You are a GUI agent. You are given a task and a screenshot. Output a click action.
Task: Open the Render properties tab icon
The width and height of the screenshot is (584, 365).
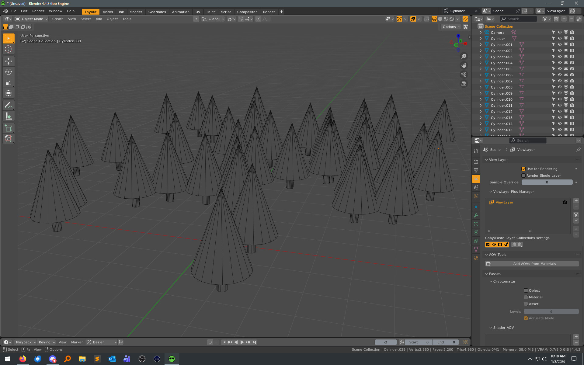click(x=476, y=162)
